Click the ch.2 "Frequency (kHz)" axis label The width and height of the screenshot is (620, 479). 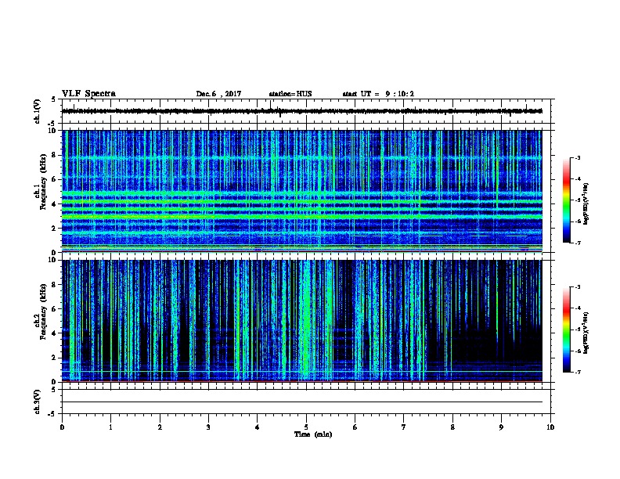43,312
